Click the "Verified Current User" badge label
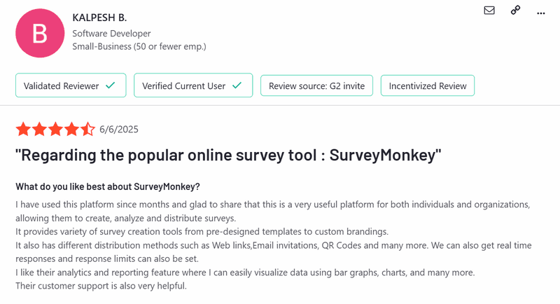This screenshot has height=304, width=560. click(x=183, y=85)
